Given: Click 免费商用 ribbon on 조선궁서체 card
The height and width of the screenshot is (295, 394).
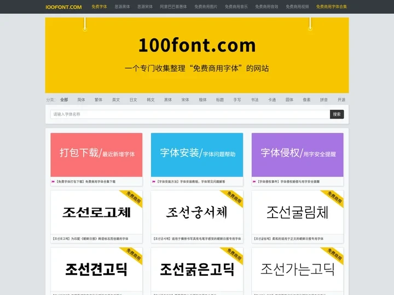Looking at the screenshot, I should tap(234, 197).
